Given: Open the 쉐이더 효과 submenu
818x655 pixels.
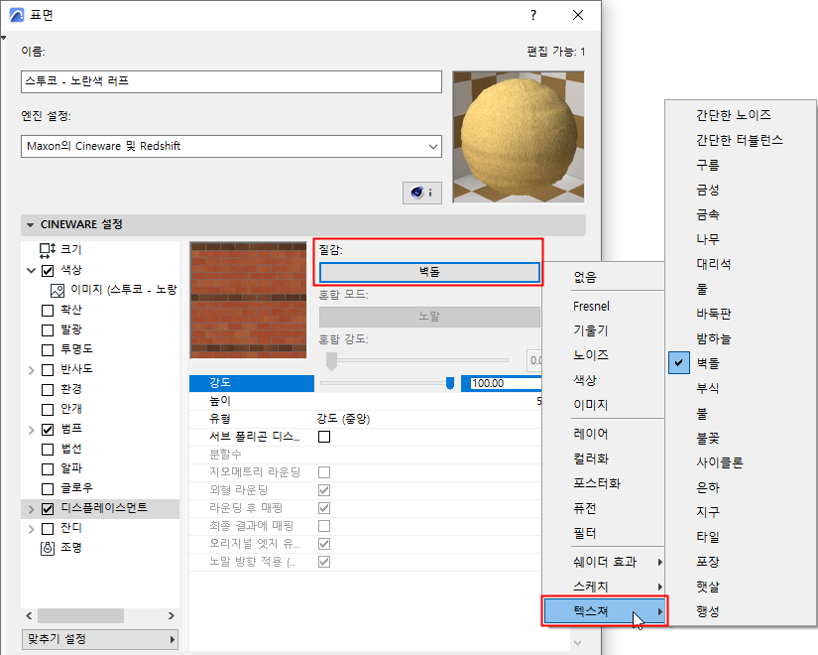Looking at the screenshot, I should [604, 562].
